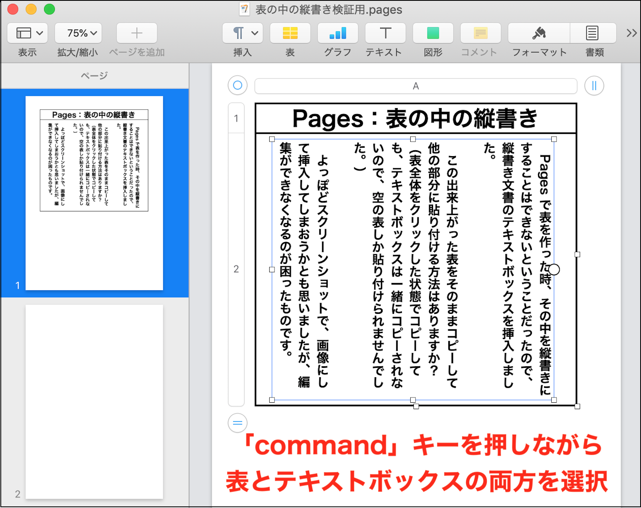Select blank page 2 thumbnail

[94, 402]
